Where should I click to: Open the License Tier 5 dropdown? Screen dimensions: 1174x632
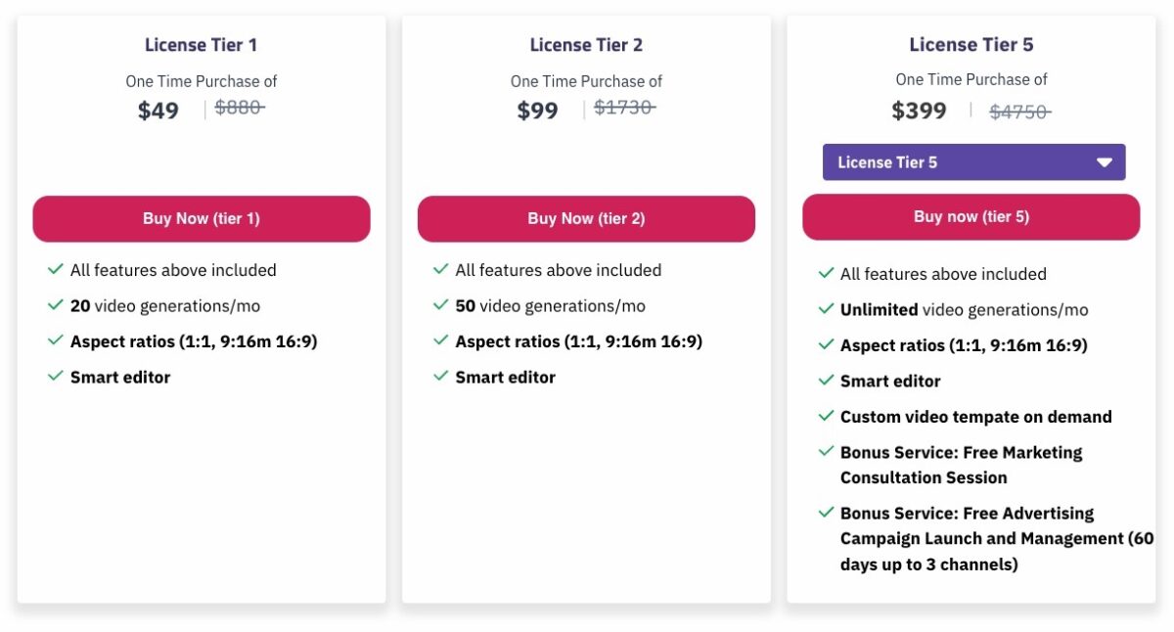tap(973, 162)
